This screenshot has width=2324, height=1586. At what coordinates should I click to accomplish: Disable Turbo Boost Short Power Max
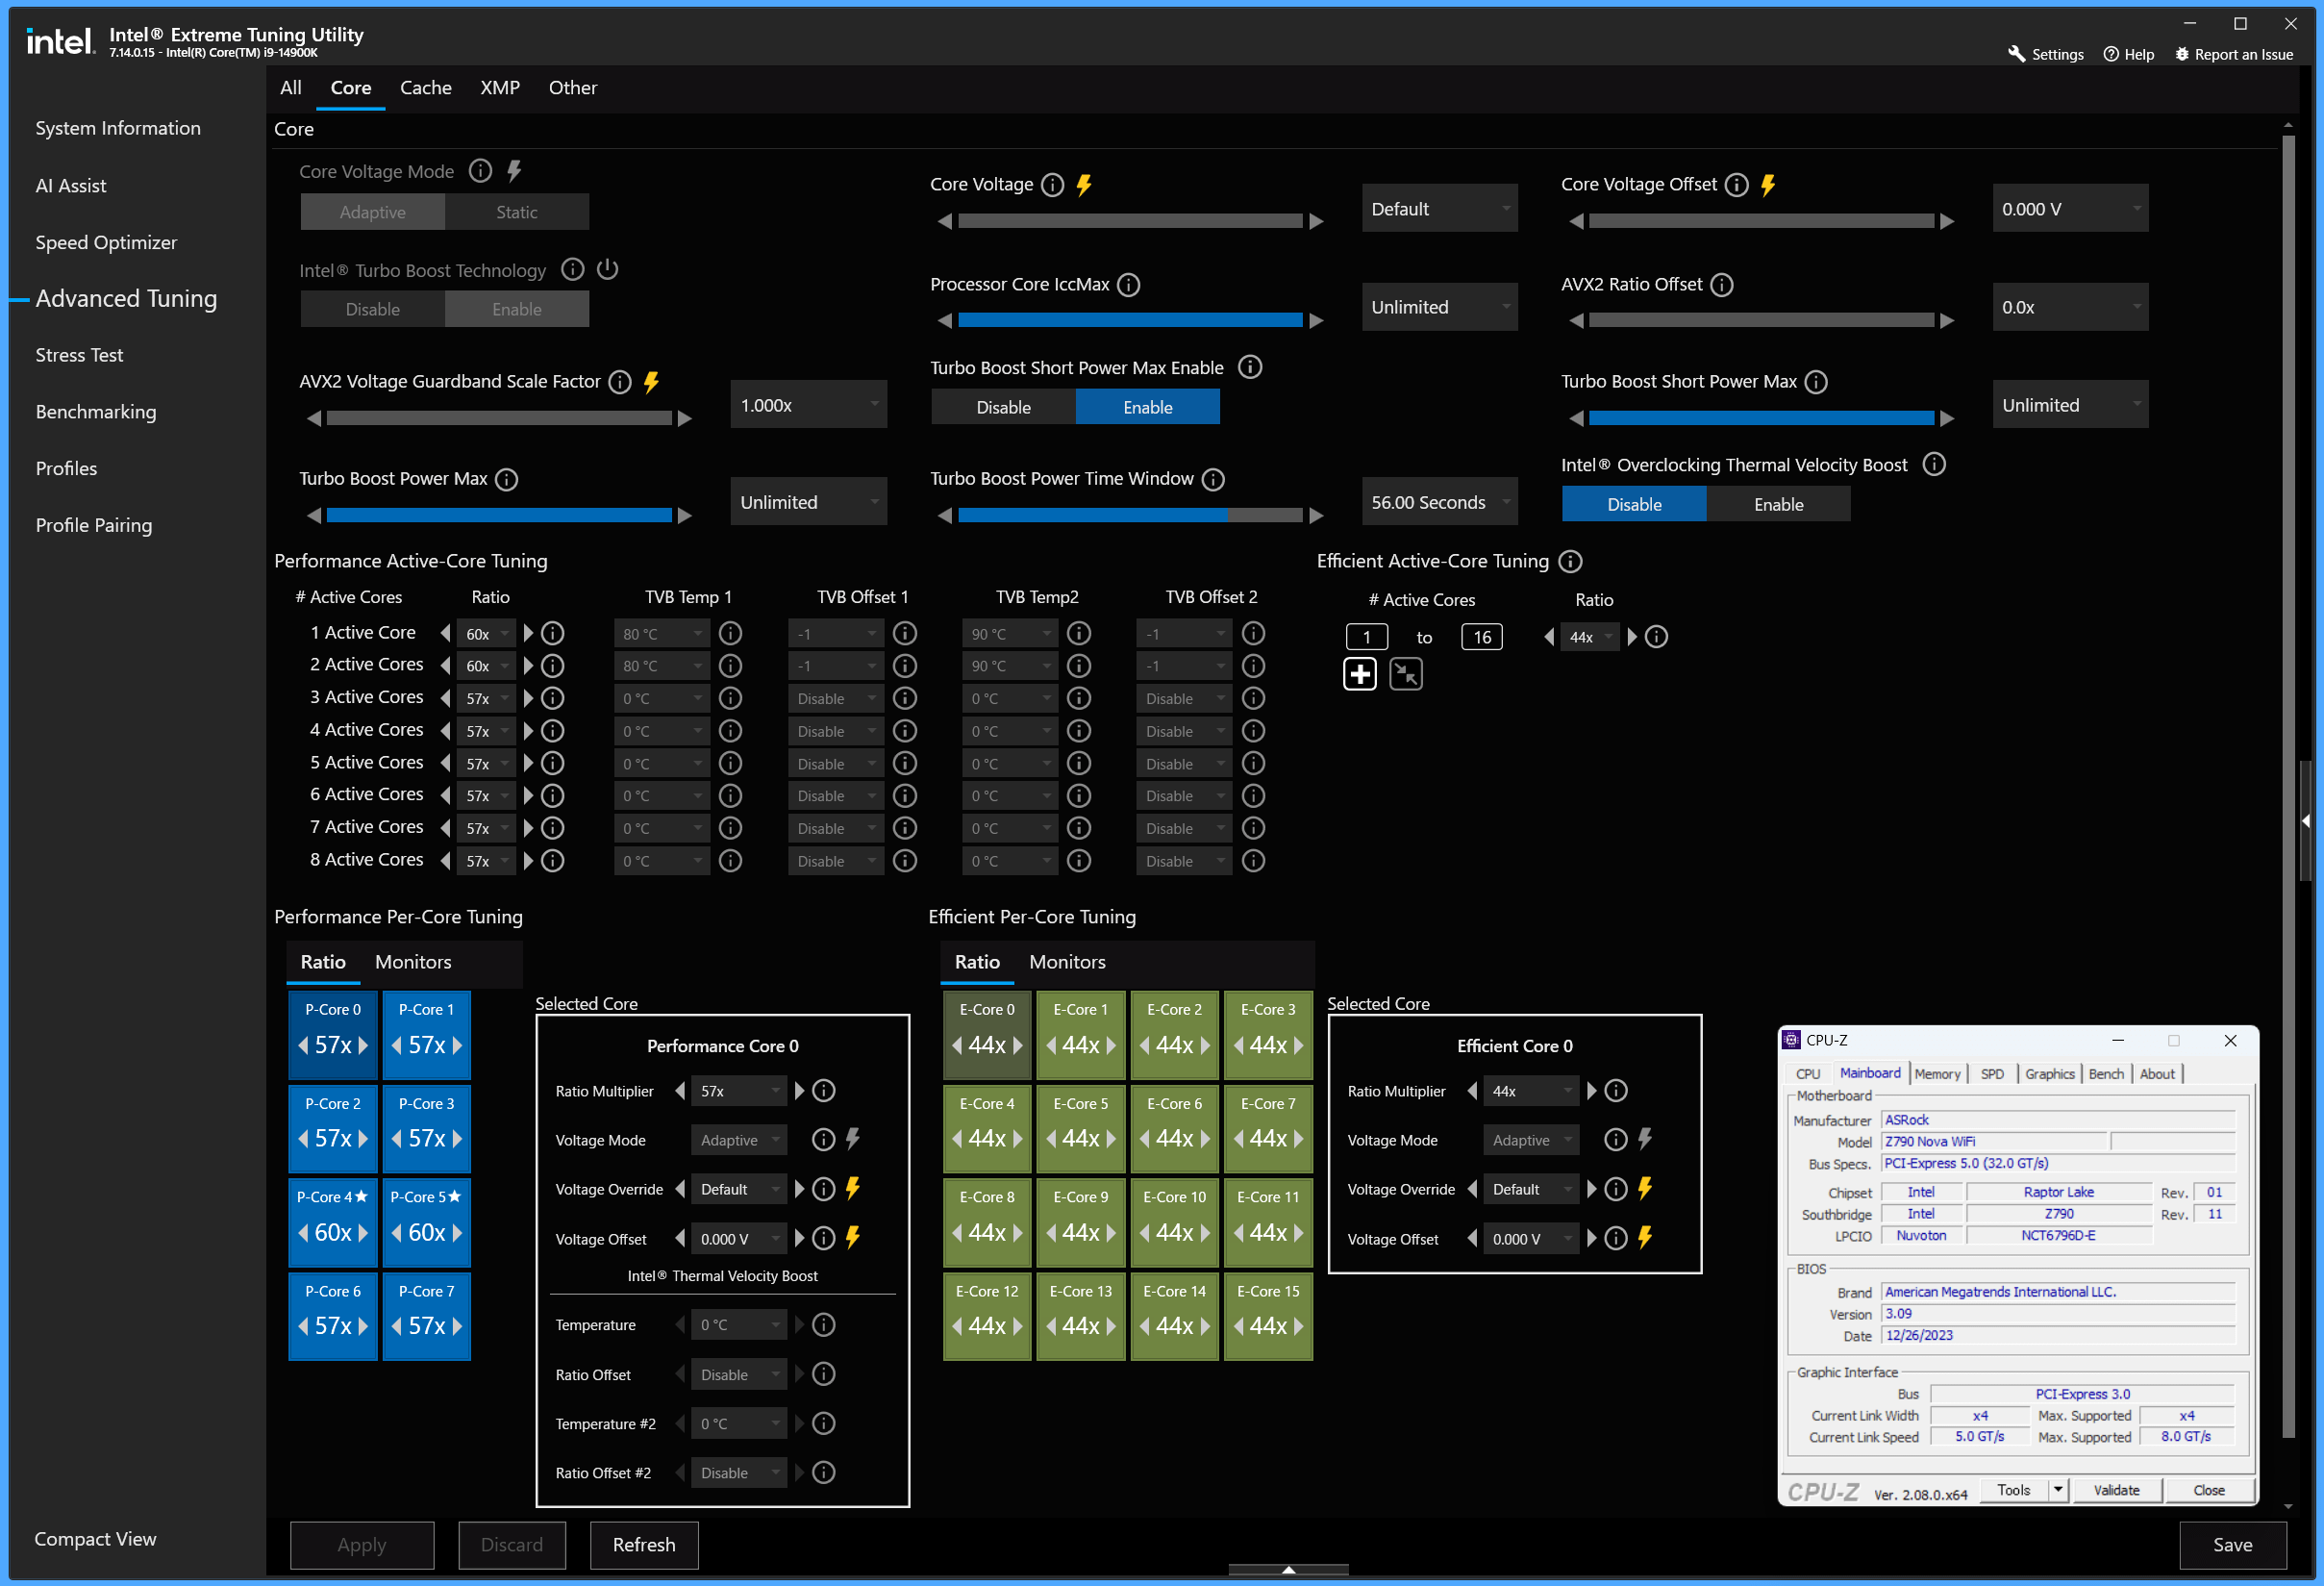pos(1003,407)
